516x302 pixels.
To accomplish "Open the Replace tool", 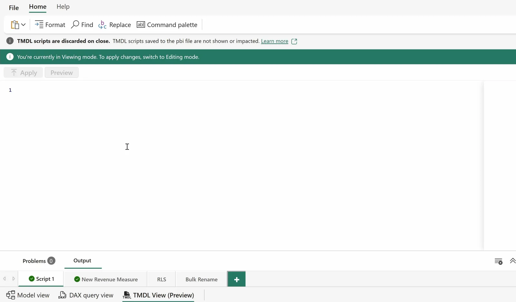I will coord(115,25).
